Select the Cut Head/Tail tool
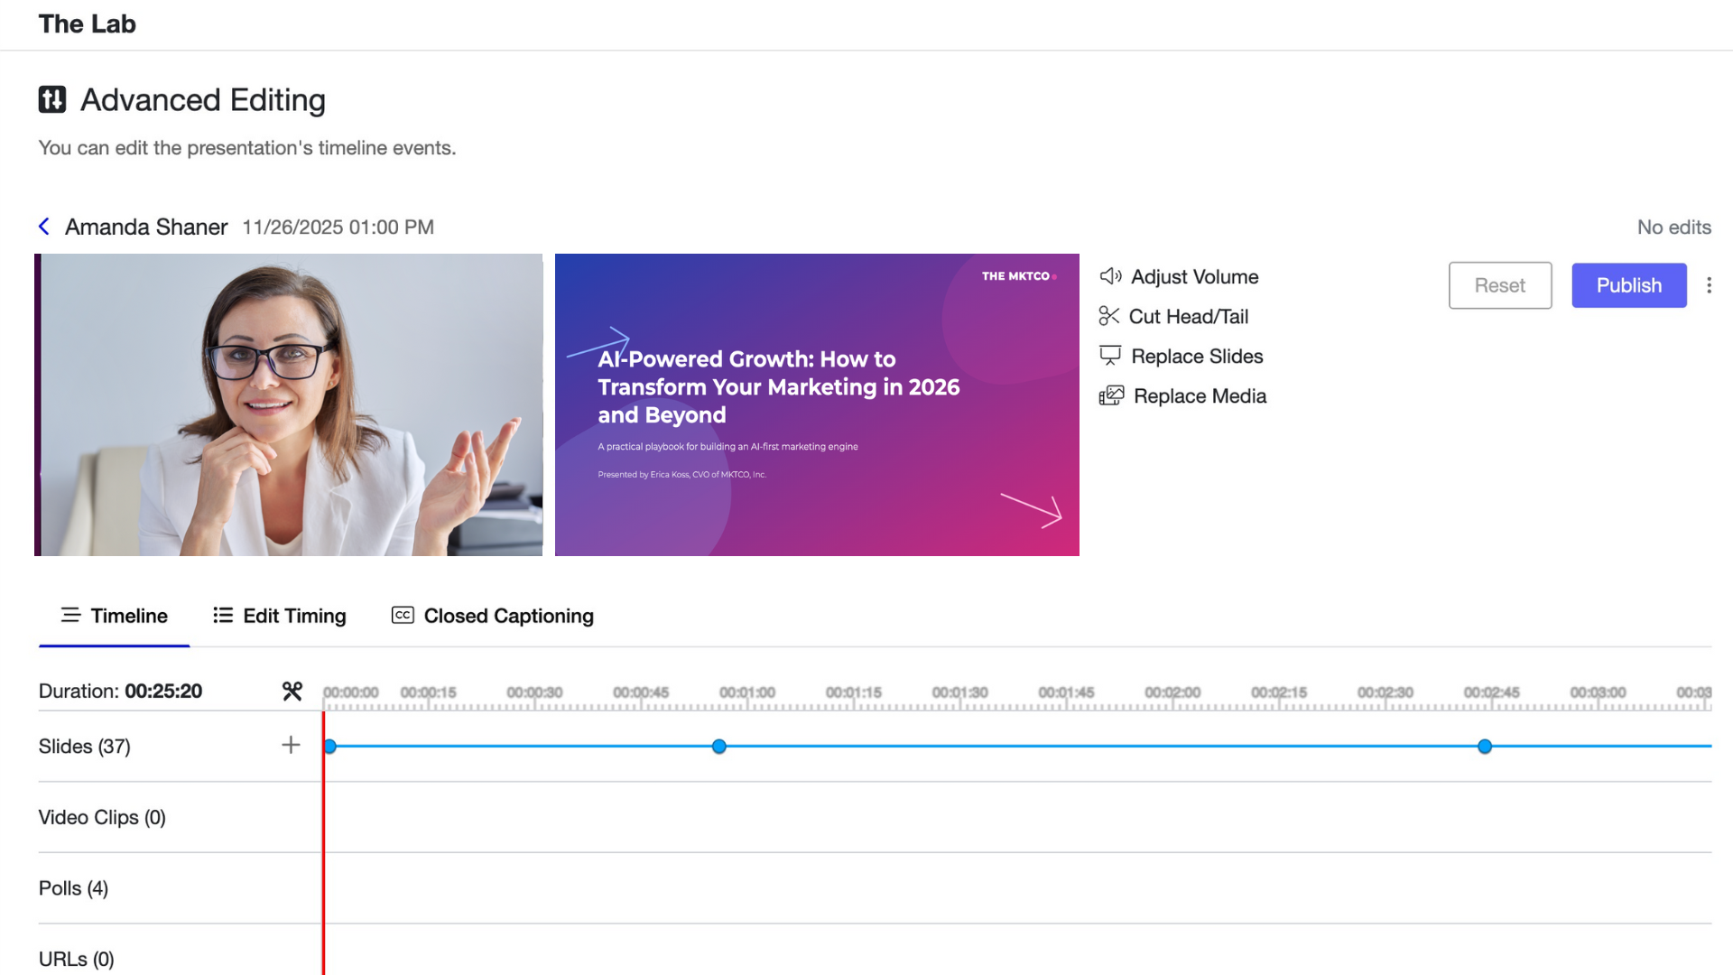Screen dimensions: 1733x975 tap(1189, 316)
